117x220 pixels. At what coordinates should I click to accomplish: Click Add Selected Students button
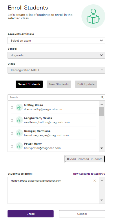coord(85,159)
